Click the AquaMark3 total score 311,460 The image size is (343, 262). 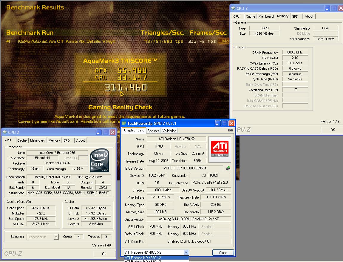point(126,88)
